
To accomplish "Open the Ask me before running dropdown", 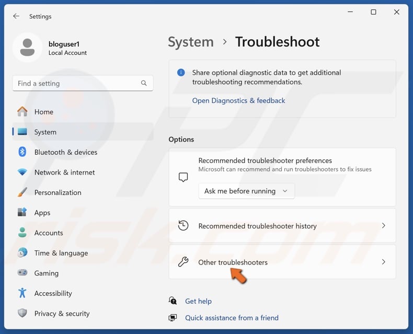I will [247, 191].
